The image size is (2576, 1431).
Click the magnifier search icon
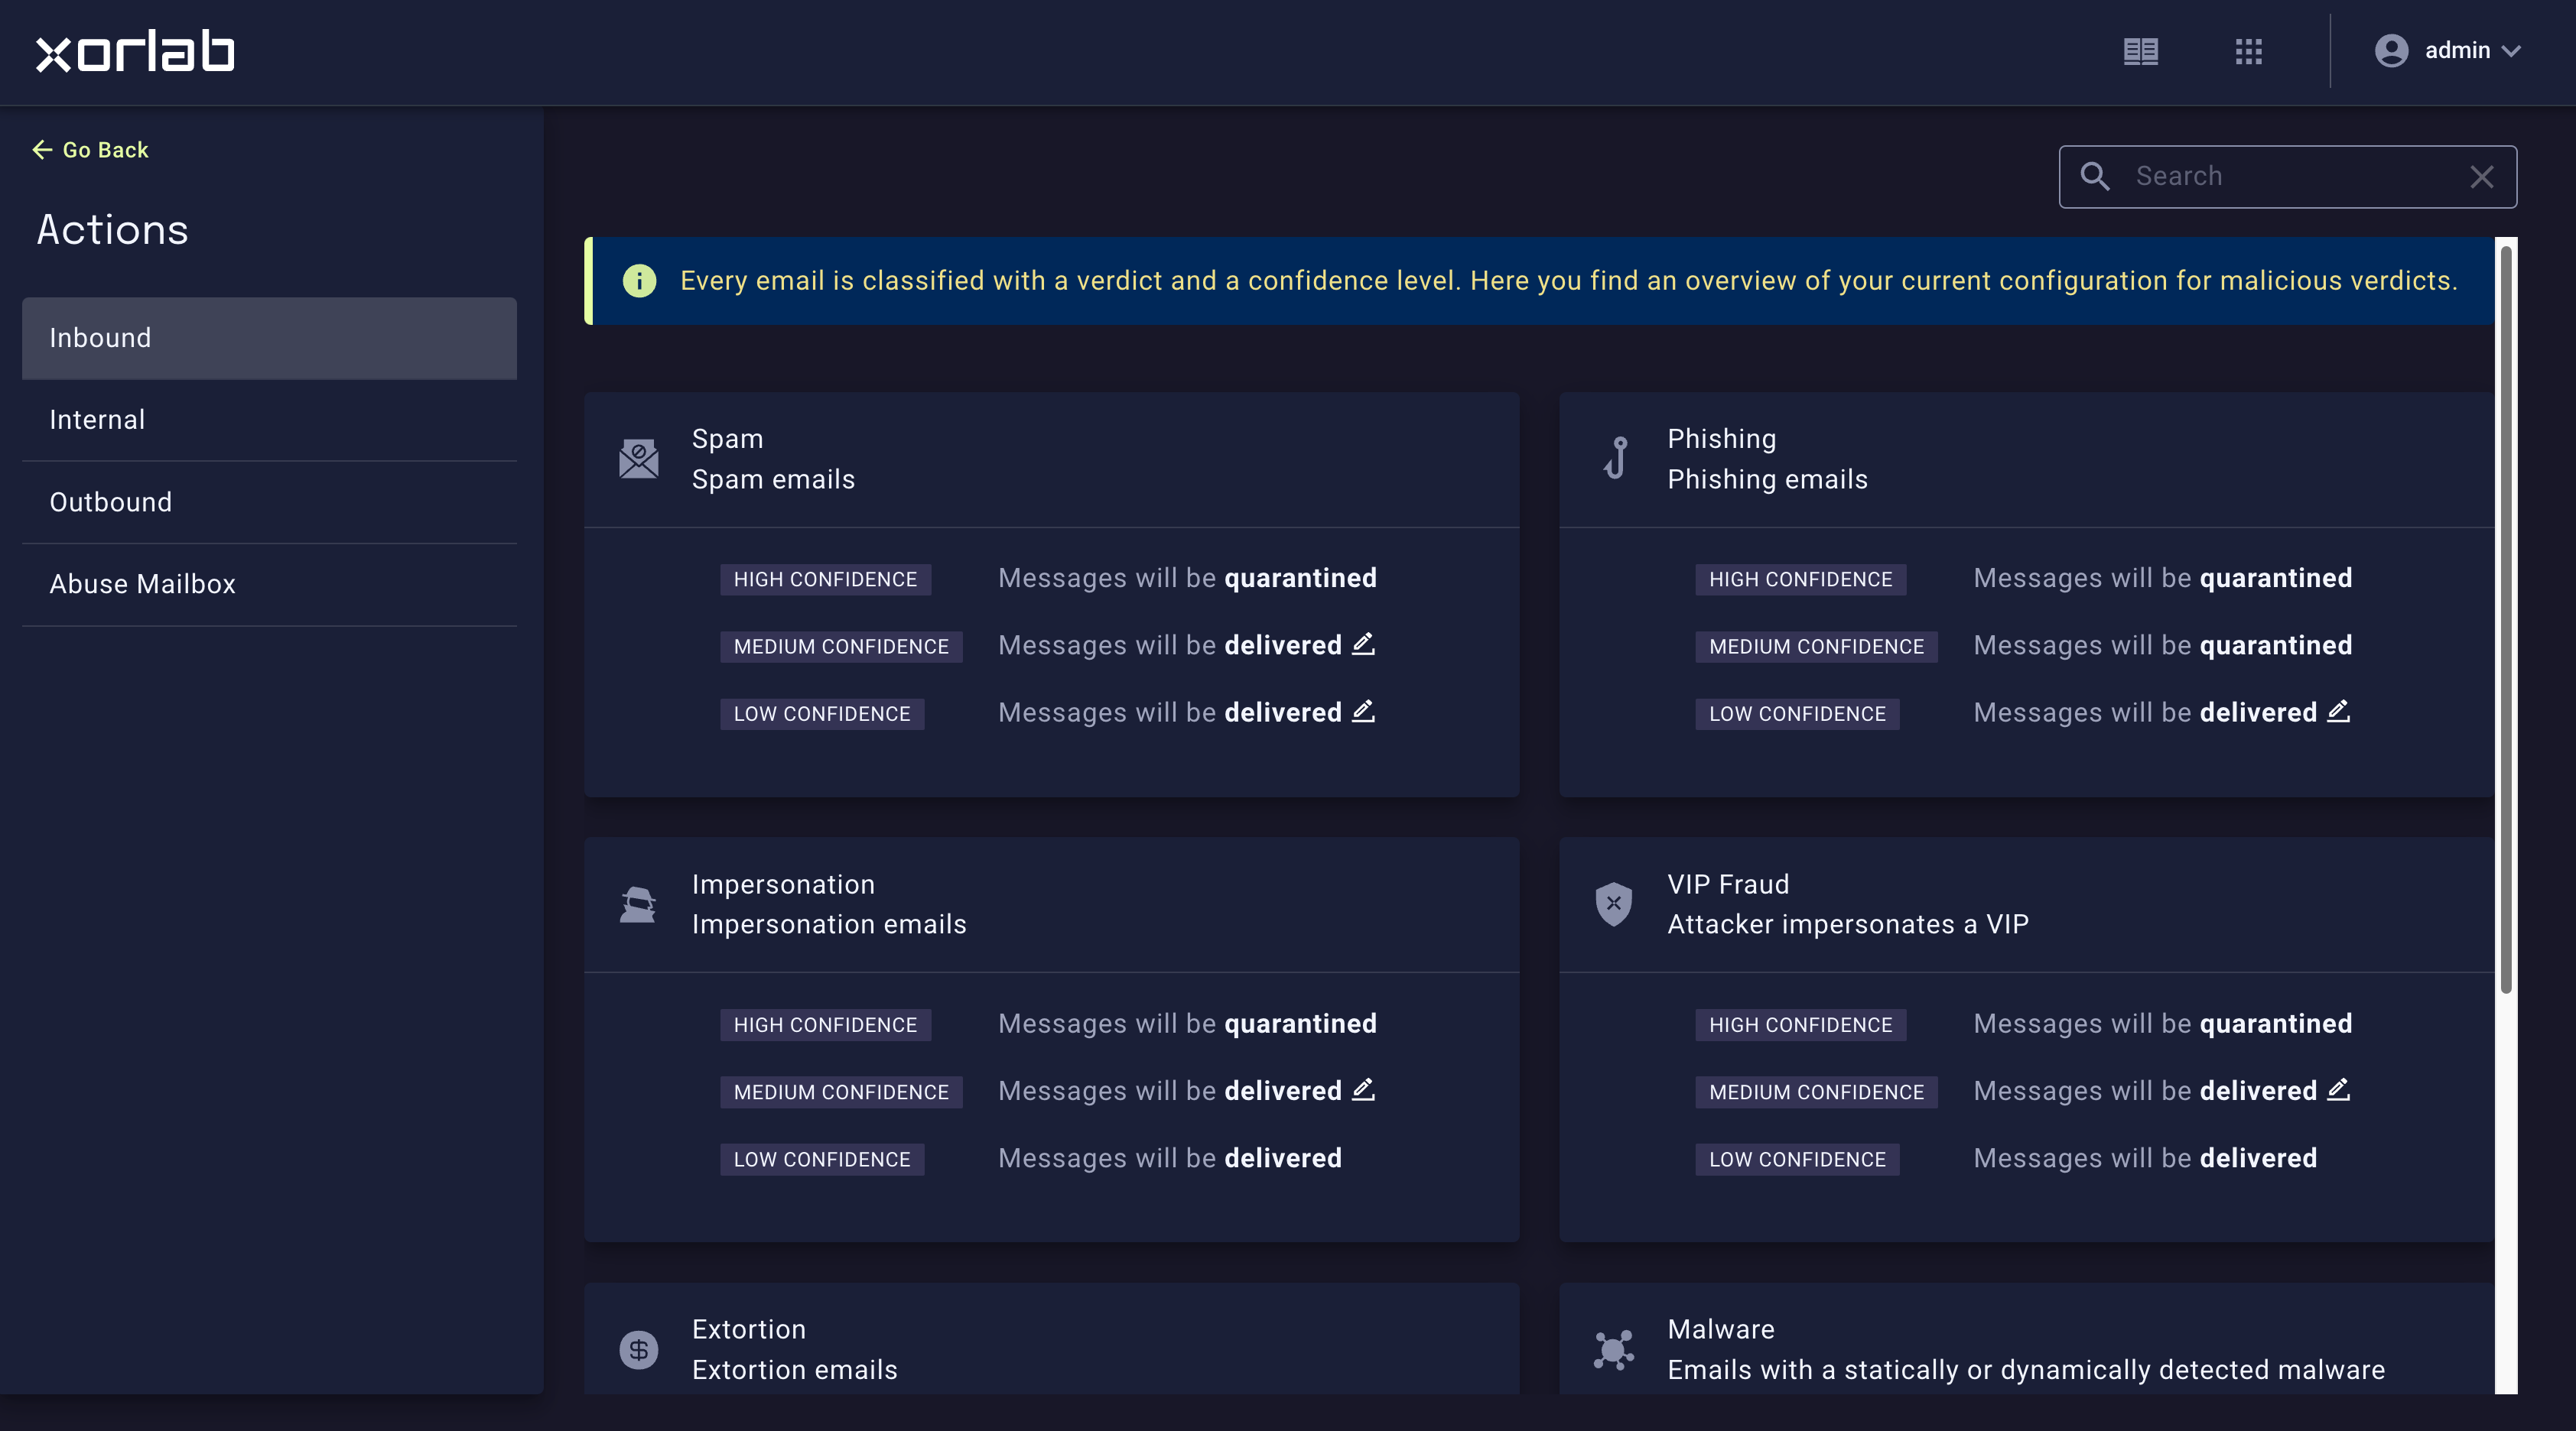click(x=2094, y=177)
